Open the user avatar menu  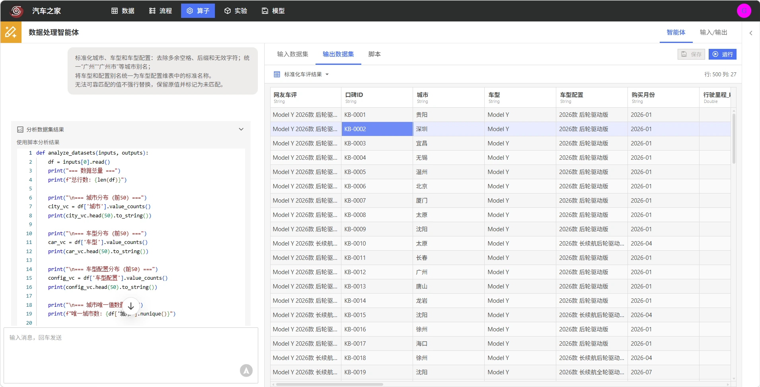(x=744, y=11)
